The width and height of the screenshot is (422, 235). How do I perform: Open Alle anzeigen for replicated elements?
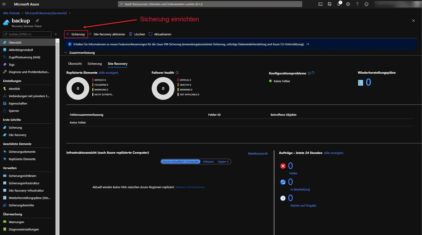[x=109, y=73]
